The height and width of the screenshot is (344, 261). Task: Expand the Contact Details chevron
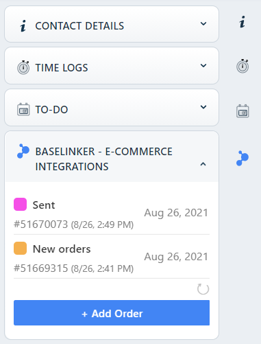click(x=203, y=23)
